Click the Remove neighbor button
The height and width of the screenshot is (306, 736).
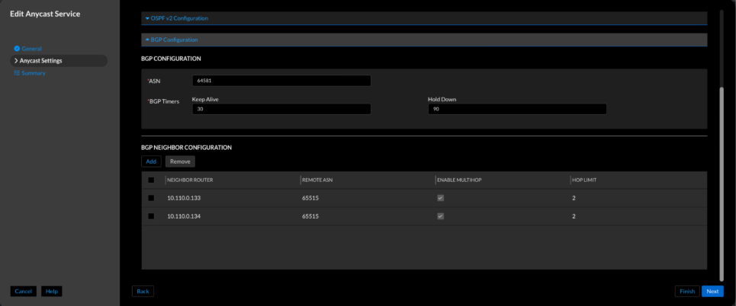180,161
